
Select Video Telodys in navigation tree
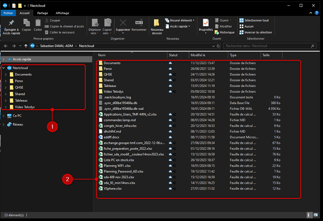coord(25,107)
